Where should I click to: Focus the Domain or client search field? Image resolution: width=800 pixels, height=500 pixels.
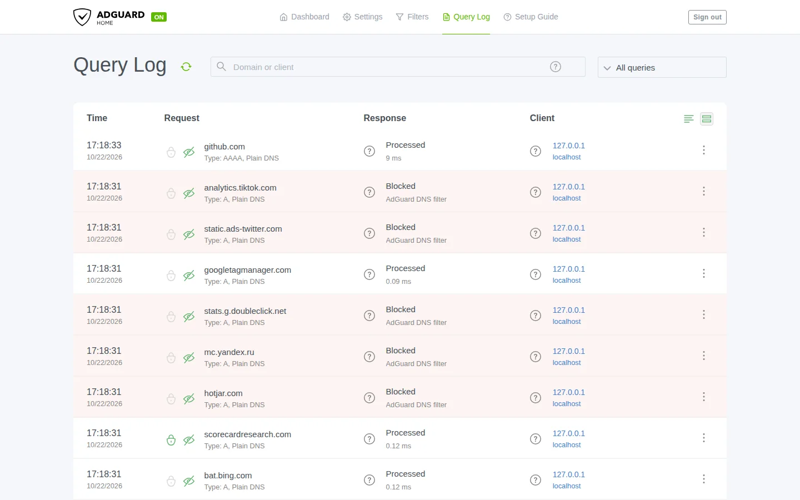(398, 67)
